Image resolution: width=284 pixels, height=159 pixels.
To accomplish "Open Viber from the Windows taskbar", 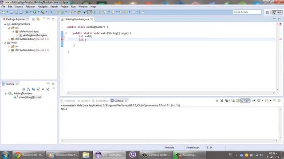I will click(133, 155).
